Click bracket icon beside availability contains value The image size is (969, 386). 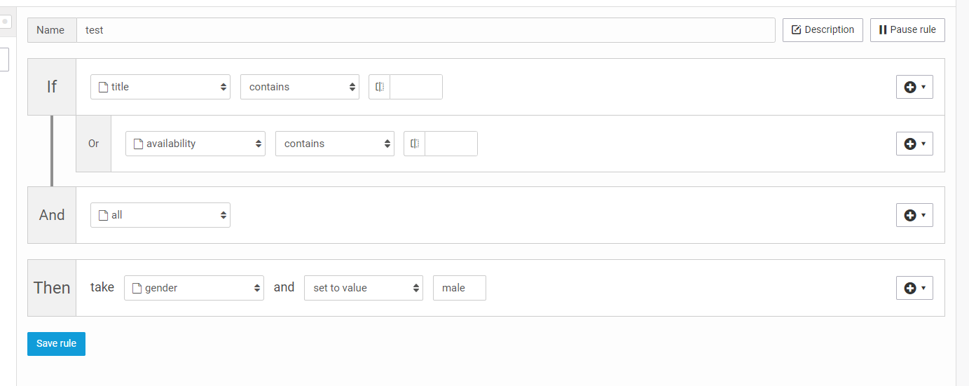click(x=415, y=144)
